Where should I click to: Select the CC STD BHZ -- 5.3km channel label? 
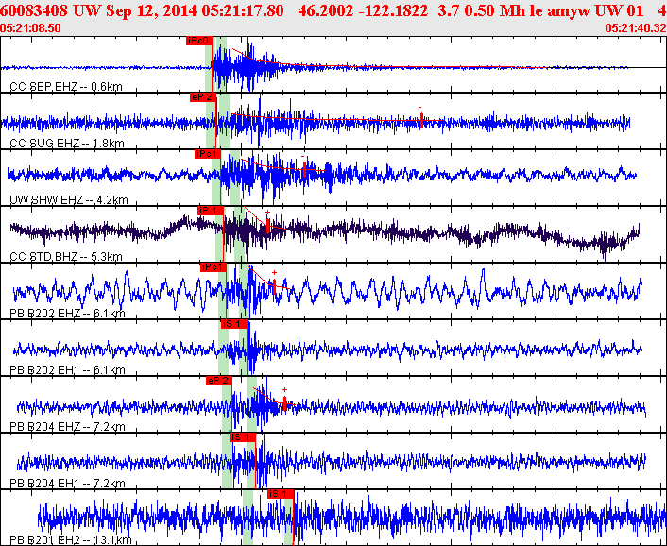click(x=66, y=257)
